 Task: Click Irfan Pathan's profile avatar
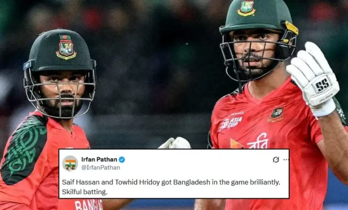(x=70, y=164)
